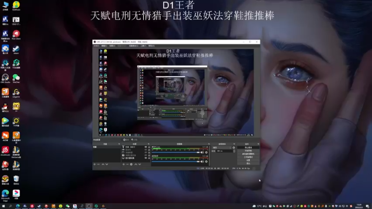372x209 pixels.
Task: Open the wegame desktop shortcut
Action: [x=16, y=93]
